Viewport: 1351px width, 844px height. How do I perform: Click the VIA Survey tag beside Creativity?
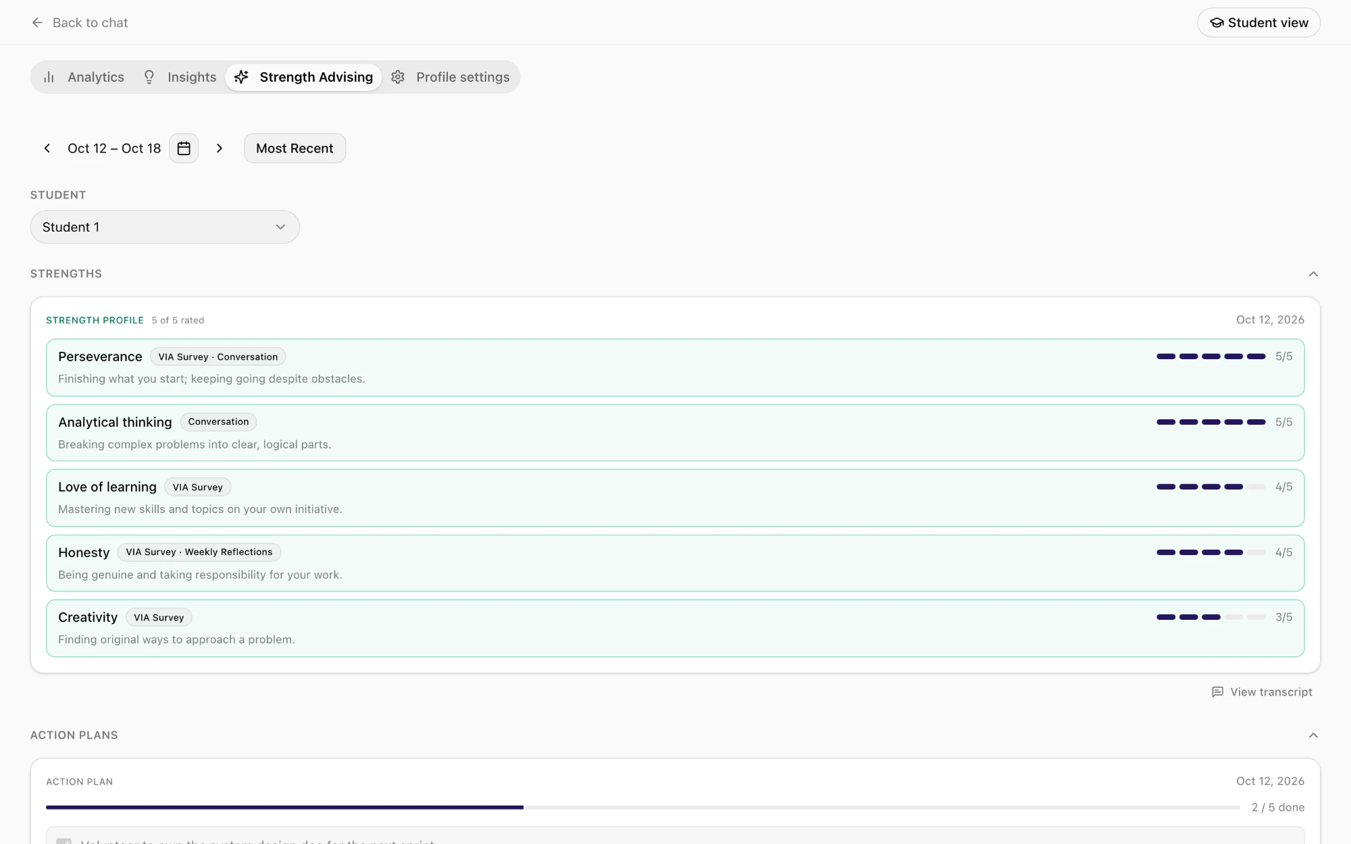tap(159, 617)
